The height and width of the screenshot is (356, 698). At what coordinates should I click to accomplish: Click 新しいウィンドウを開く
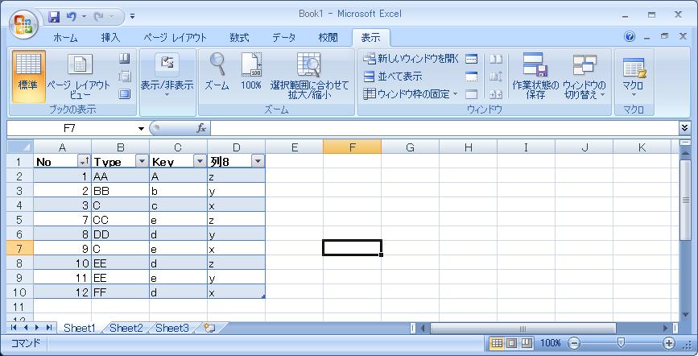click(411, 58)
